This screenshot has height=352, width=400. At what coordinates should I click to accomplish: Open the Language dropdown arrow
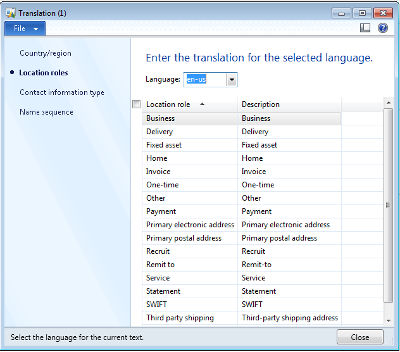[232, 80]
